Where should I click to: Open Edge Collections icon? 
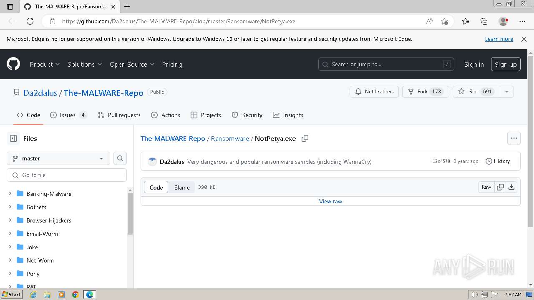coord(484,21)
